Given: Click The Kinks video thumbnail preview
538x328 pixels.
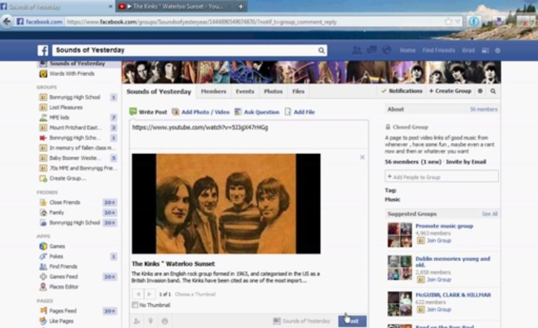Looking at the screenshot, I should tap(226, 204).
